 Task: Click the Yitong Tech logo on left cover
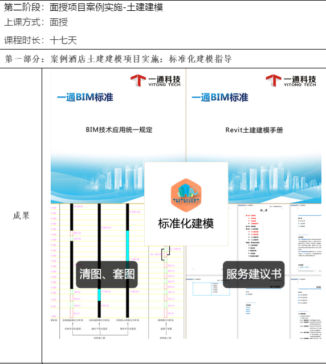point(156,80)
